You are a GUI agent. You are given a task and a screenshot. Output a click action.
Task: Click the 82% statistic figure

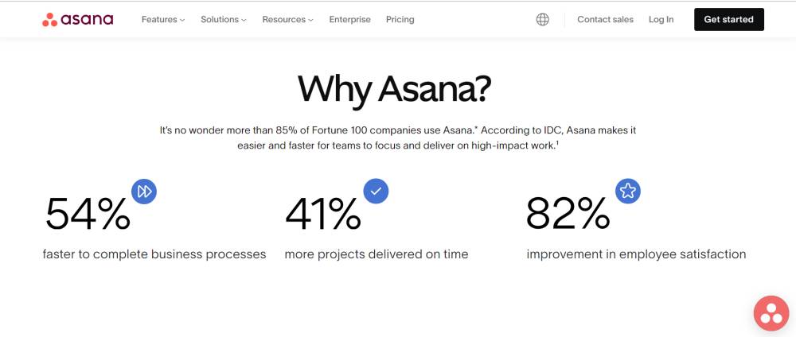tap(568, 215)
